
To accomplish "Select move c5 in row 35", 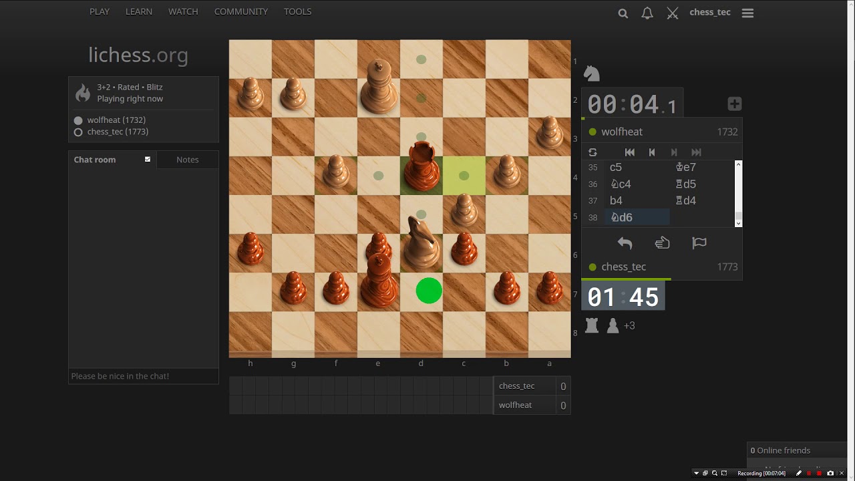I will click(637, 167).
